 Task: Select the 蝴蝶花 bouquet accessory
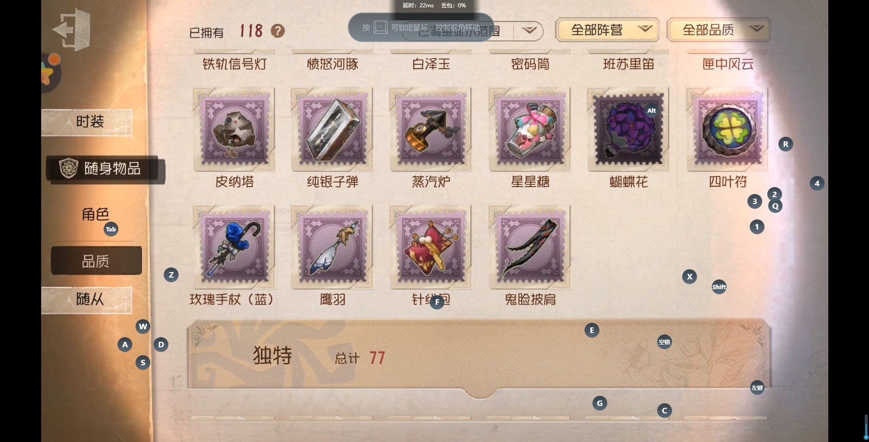pos(629,129)
